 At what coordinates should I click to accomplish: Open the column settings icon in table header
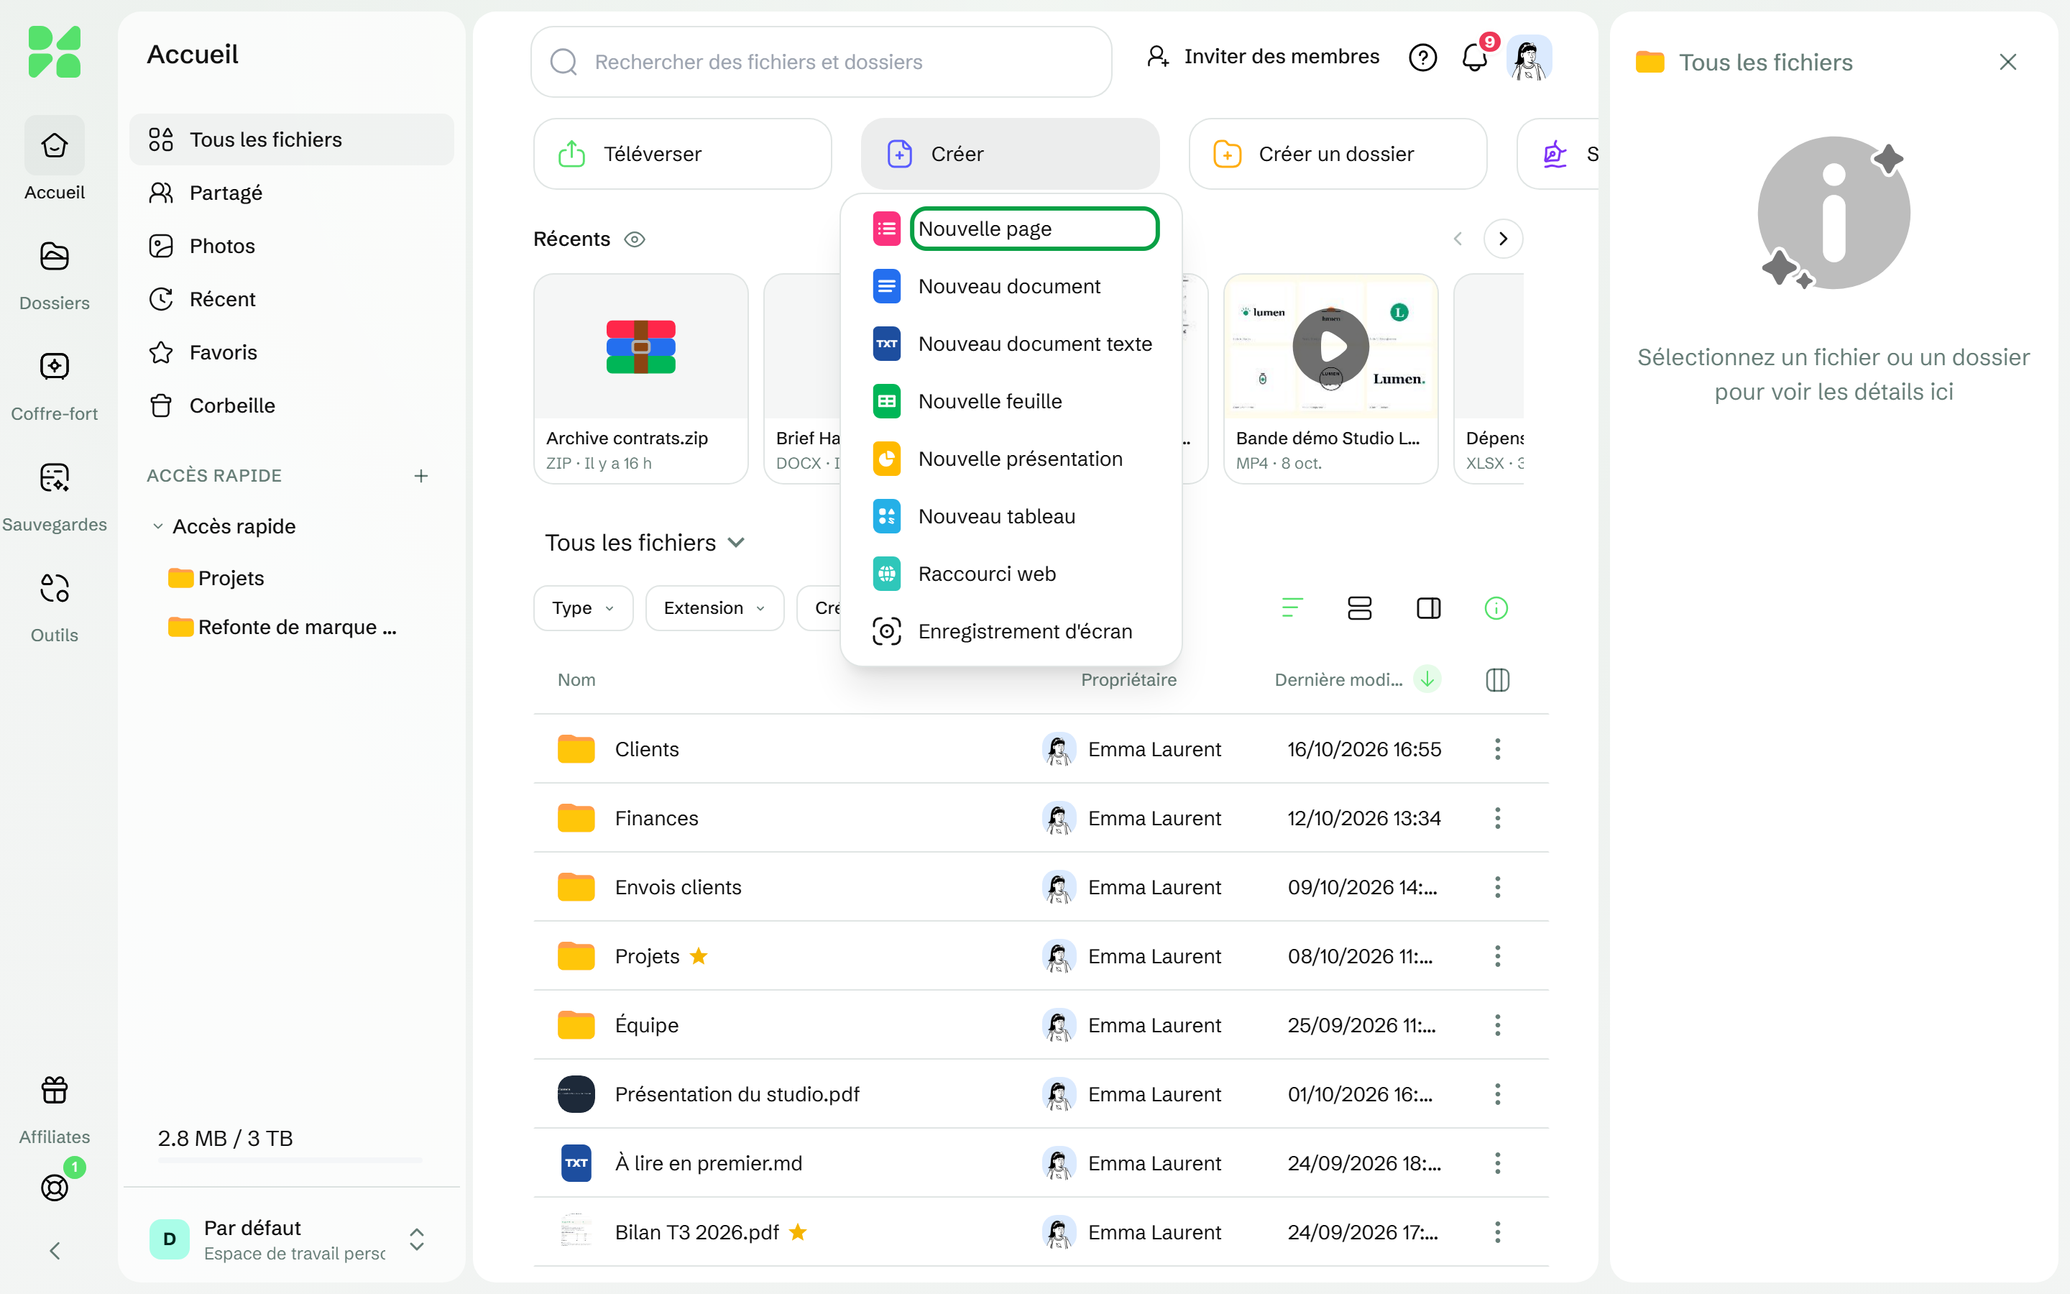click(x=1497, y=679)
